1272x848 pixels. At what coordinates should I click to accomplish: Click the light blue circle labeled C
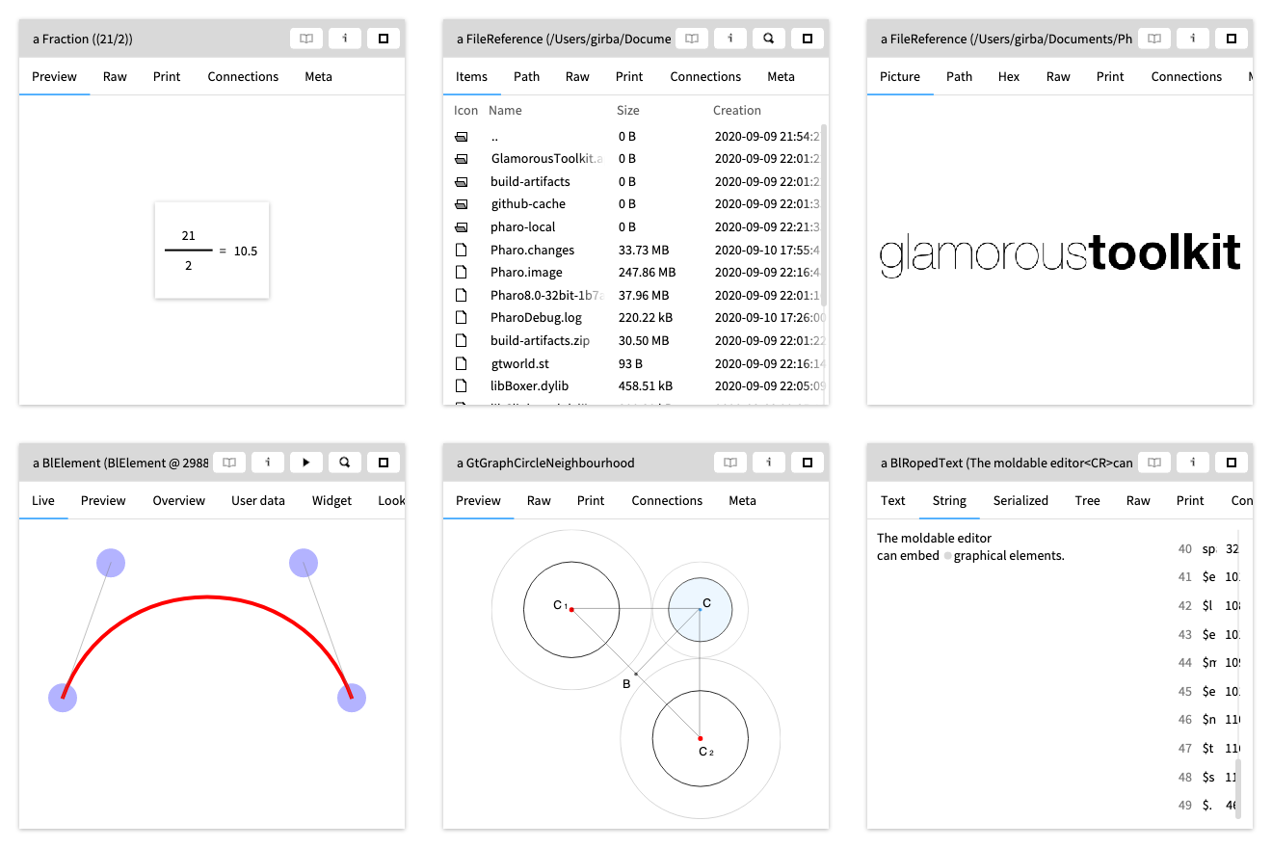point(701,610)
